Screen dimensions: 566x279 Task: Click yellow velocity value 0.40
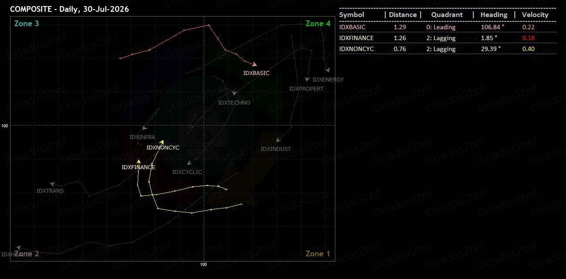point(528,49)
